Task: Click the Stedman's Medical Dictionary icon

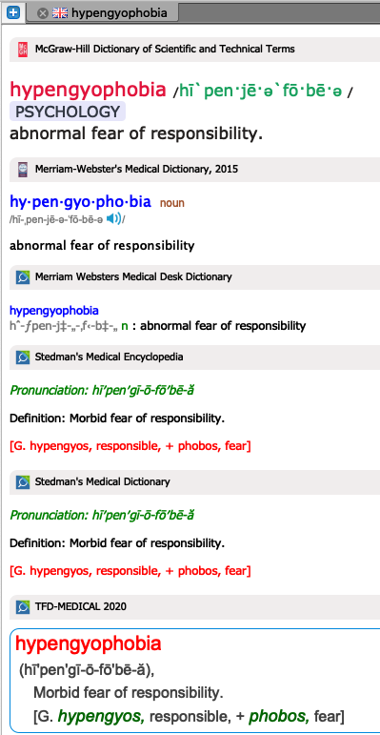Action: click(x=23, y=481)
